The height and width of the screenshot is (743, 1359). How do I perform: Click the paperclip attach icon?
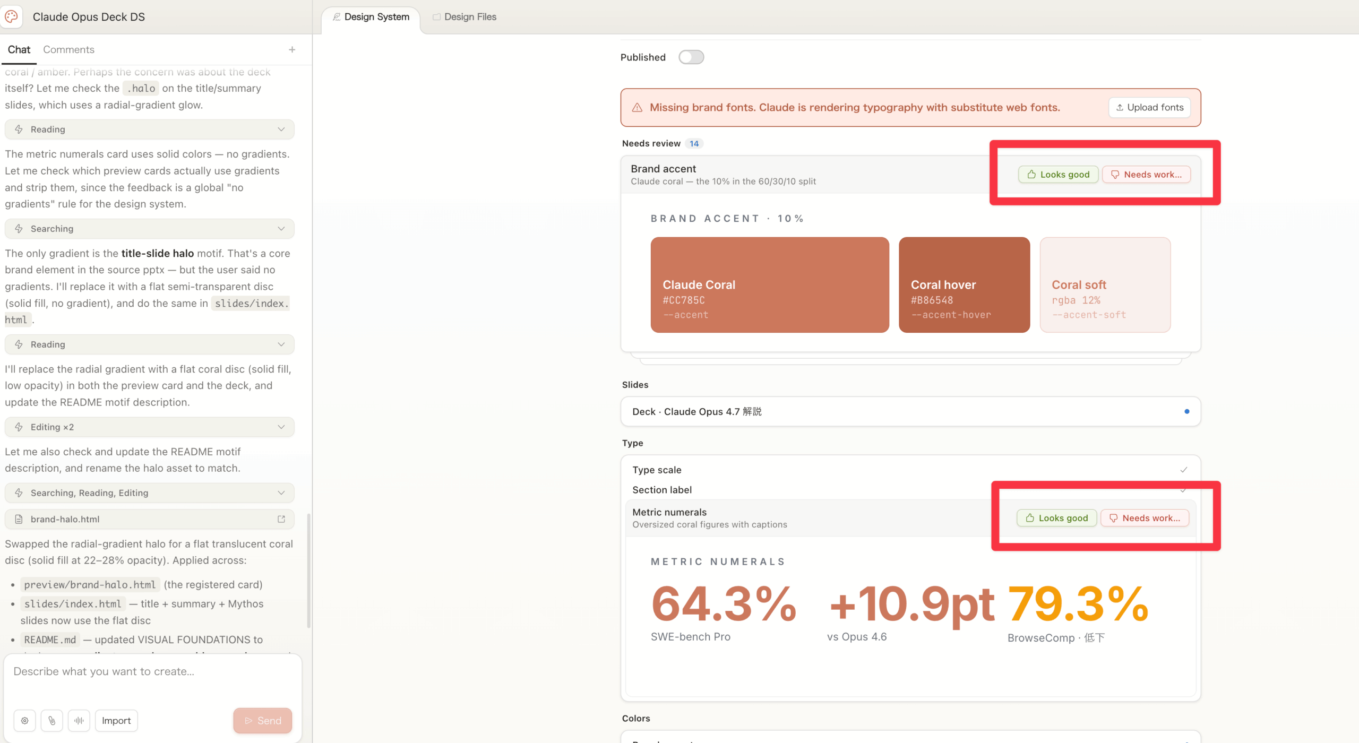52,720
